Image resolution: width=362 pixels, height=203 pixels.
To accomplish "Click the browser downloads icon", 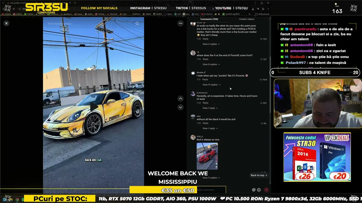I will 253,9.
